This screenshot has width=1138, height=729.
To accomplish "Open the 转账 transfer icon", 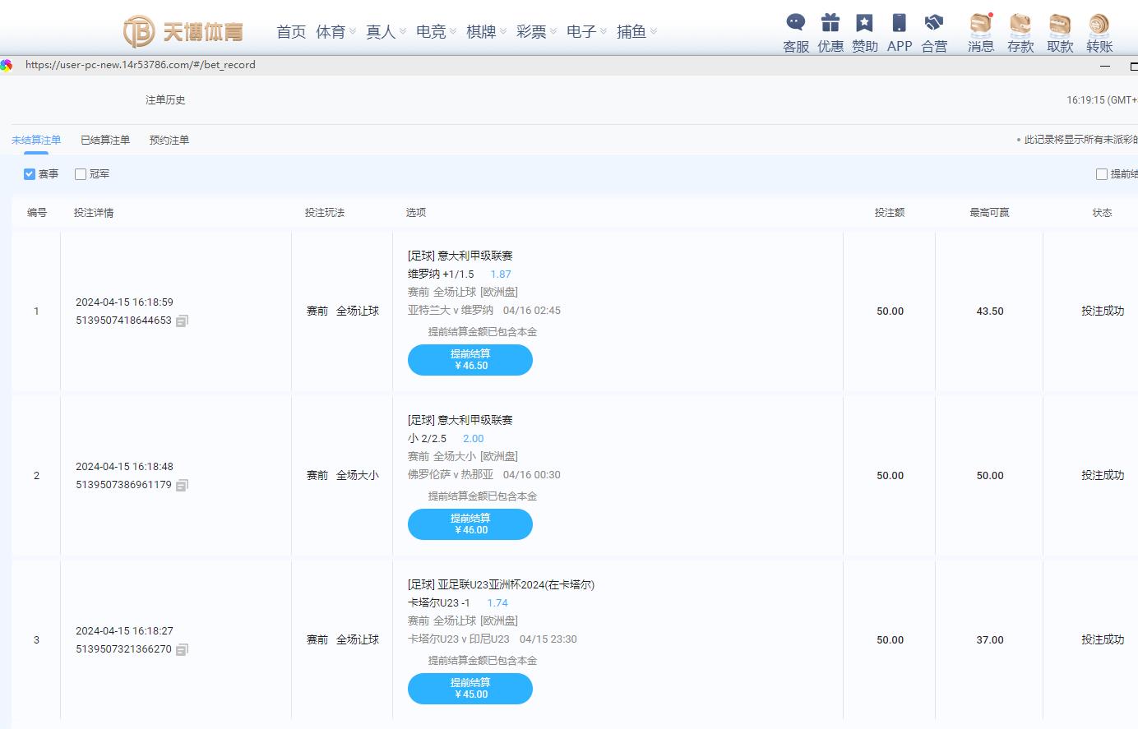I will point(1099,24).
